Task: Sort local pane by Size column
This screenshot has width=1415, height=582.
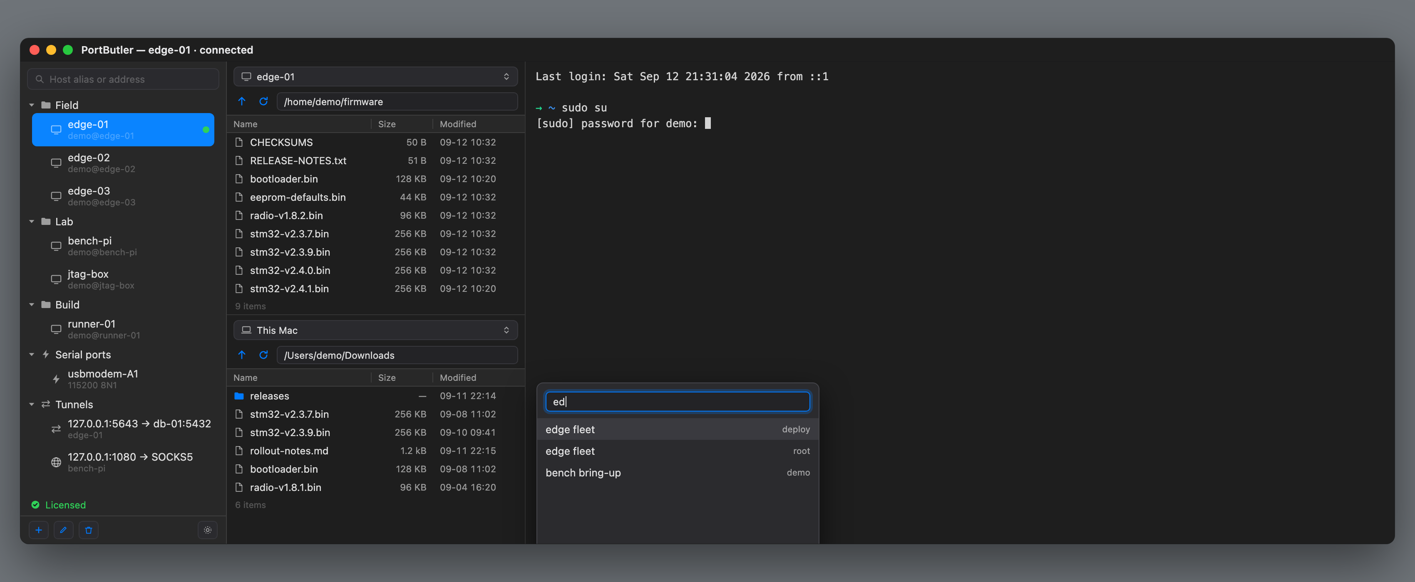Action: click(x=402, y=377)
